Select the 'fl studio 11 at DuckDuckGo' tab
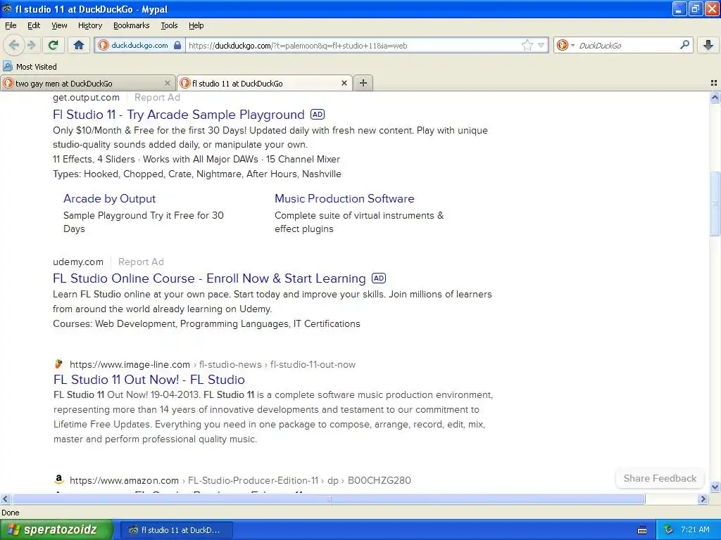Screen dimensions: 721x540 (x=265, y=83)
